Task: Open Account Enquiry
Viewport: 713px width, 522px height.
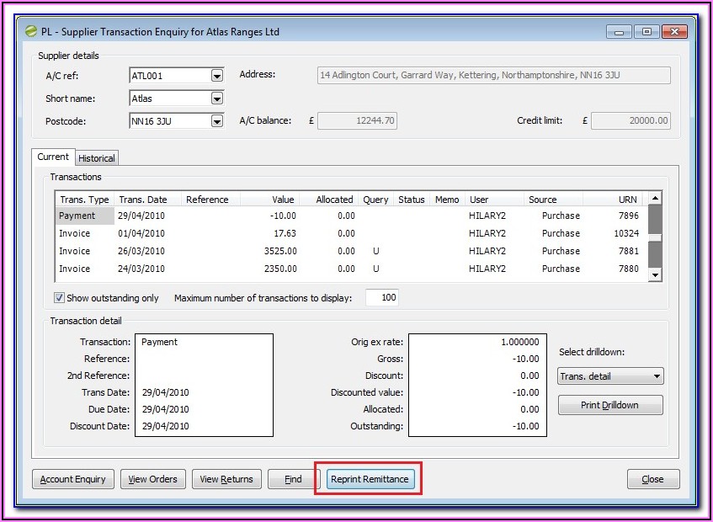Action: coord(73,479)
